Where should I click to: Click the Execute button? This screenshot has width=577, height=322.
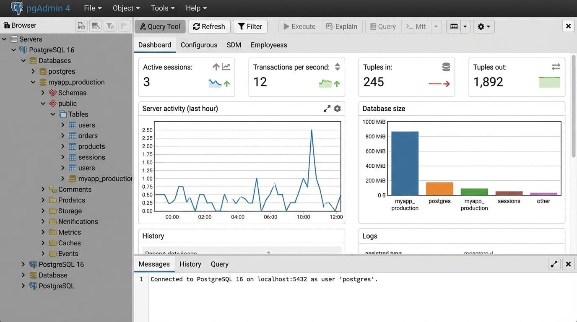click(x=299, y=26)
